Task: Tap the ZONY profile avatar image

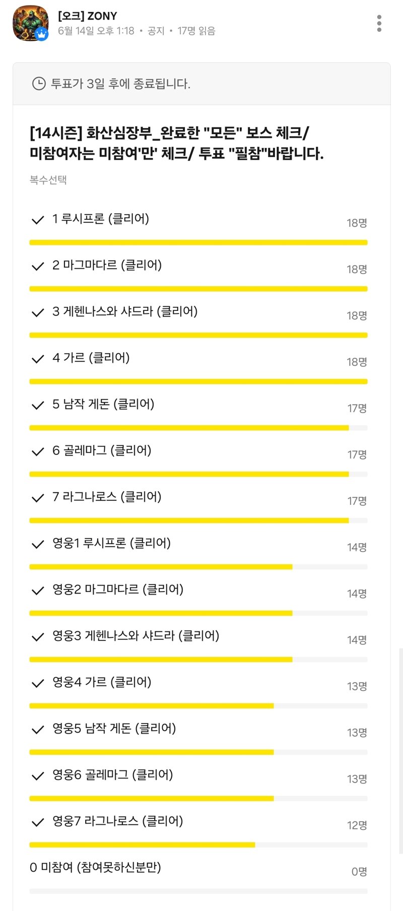Action: point(30,23)
